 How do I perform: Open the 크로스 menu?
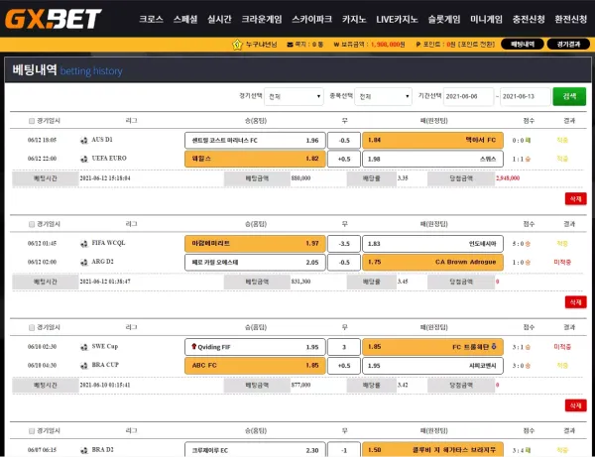151,19
